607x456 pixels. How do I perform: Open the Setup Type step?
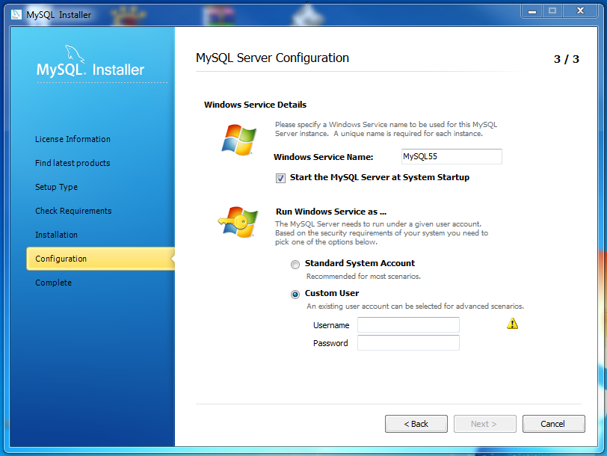56,187
